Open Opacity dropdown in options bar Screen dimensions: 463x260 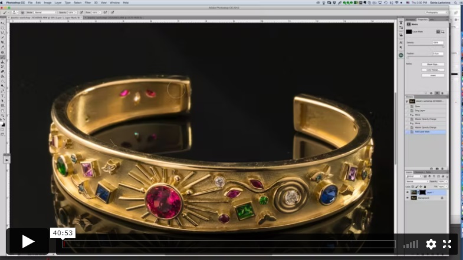[76, 12]
